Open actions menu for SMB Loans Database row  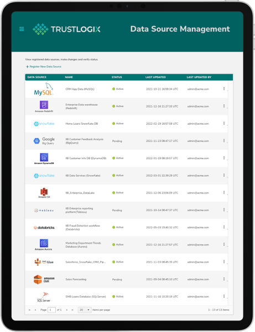coord(224,297)
